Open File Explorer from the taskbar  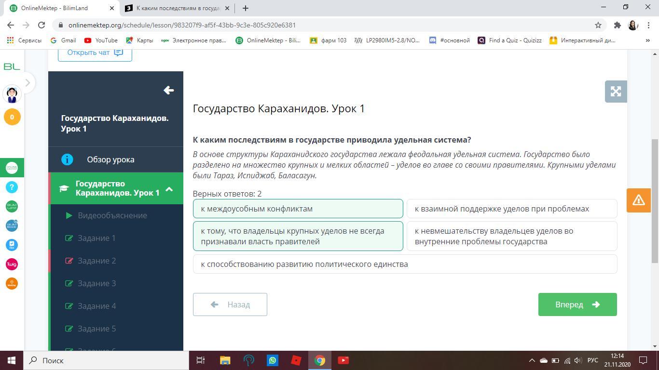click(x=225, y=360)
